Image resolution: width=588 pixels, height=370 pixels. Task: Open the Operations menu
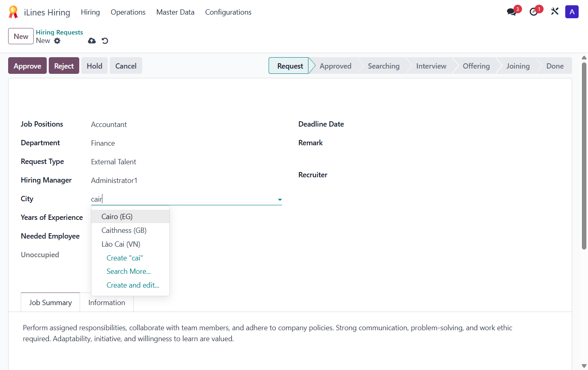coord(128,12)
